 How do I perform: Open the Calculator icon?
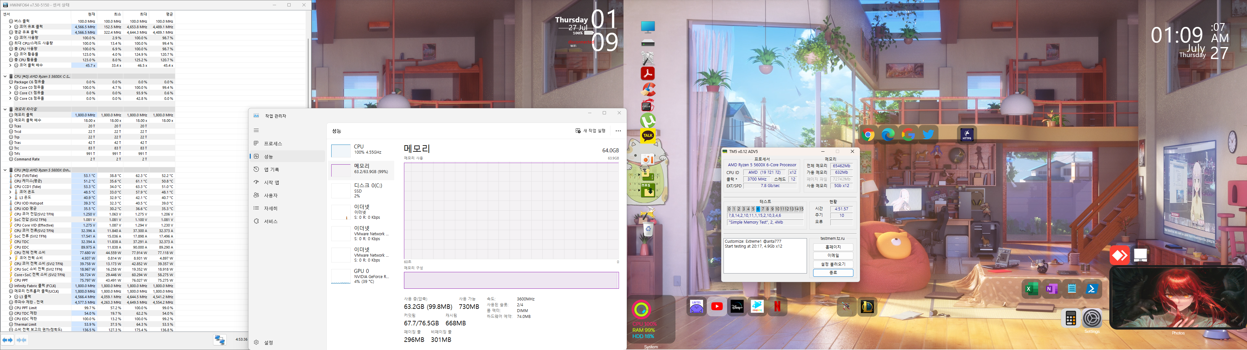point(1071,319)
